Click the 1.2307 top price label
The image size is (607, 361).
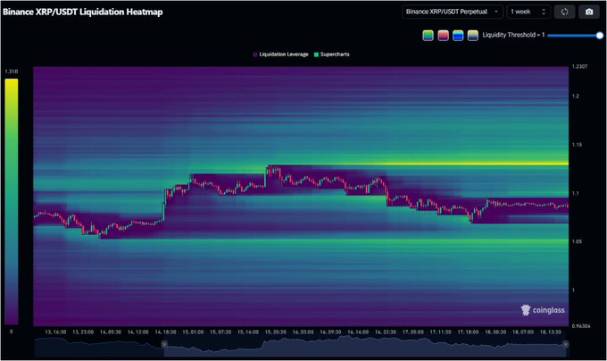coord(579,67)
